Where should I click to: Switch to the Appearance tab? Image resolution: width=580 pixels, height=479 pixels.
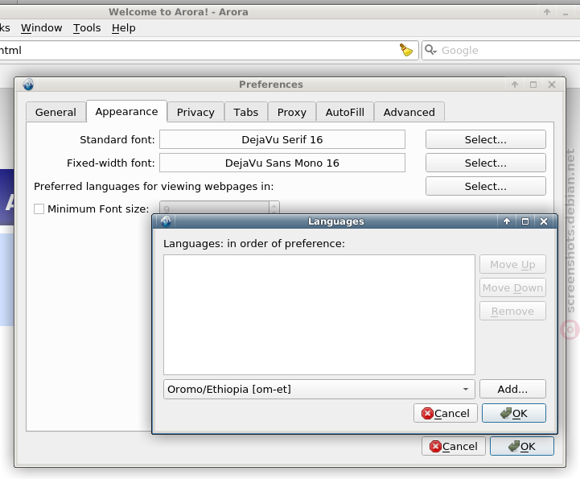click(126, 111)
